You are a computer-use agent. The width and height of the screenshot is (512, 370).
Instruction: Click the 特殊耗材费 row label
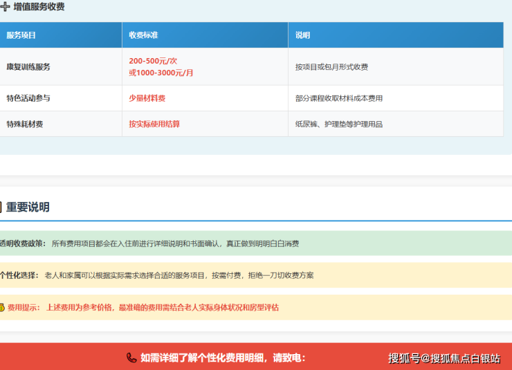coord(25,124)
